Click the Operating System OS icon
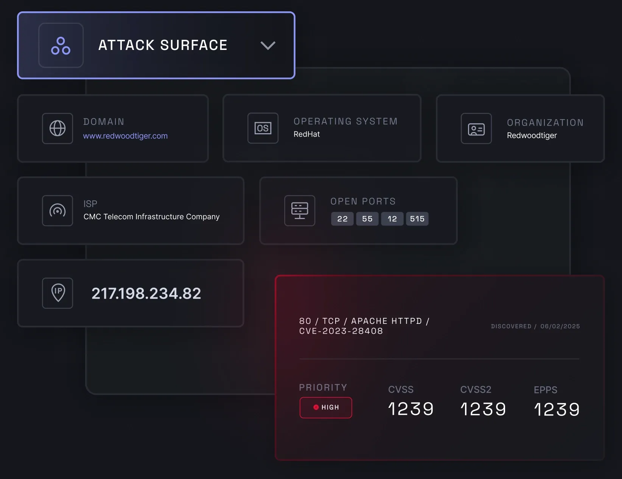The width and height of the screenshot is (622, 479). click(263, 128)
